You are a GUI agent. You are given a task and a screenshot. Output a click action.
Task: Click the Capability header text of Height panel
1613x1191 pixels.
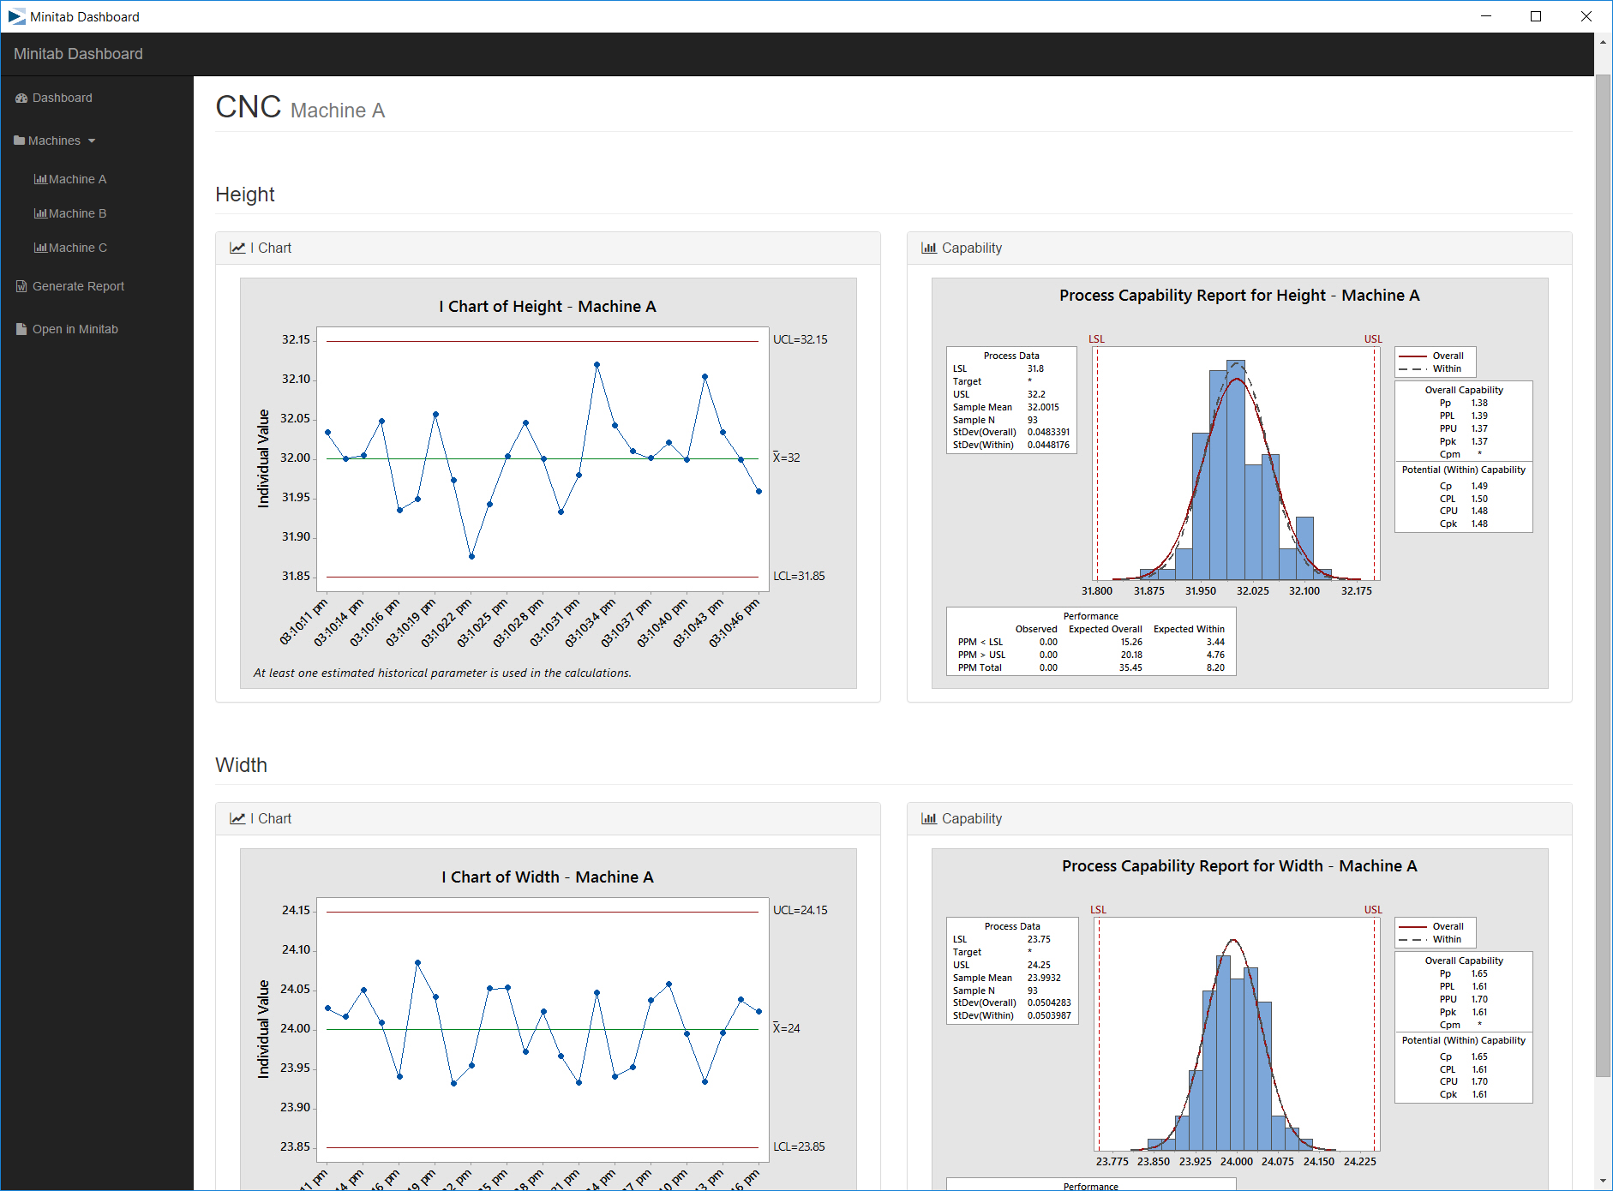[x=972, y=248]
